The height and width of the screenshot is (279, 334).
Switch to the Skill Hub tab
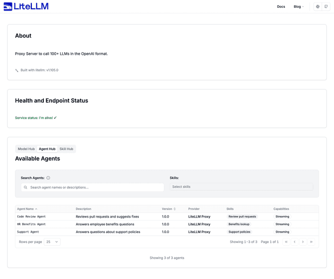[x=66, y=149]
